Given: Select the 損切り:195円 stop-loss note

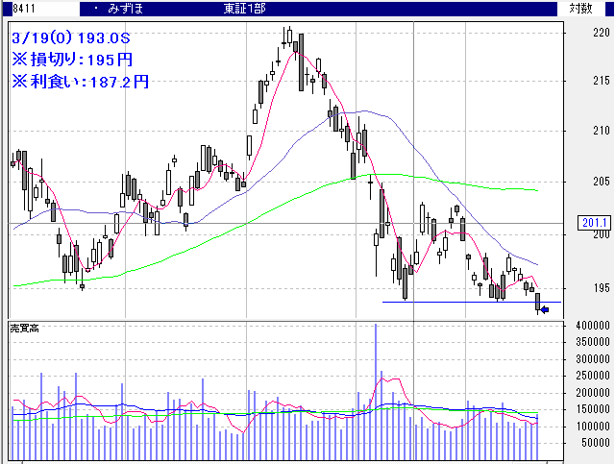Looking at the screenshot, I should (x=72, y=61).
